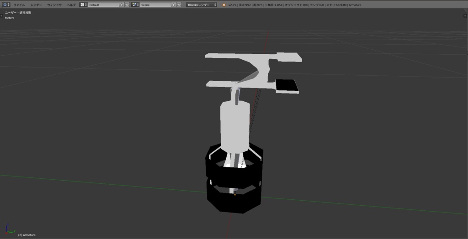Click the Meters unit label
Screen dimensions: 468x239
(10, 18)
